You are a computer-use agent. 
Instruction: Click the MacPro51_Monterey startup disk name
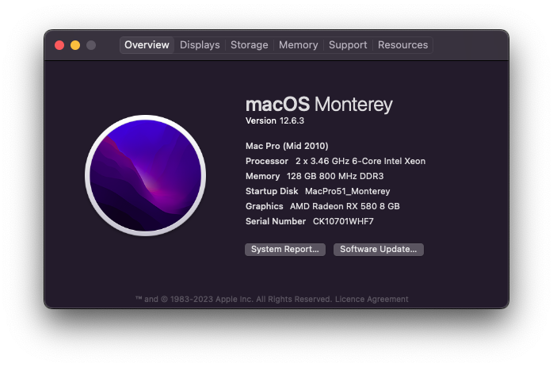pyautogui.click(x=347, y=191)
